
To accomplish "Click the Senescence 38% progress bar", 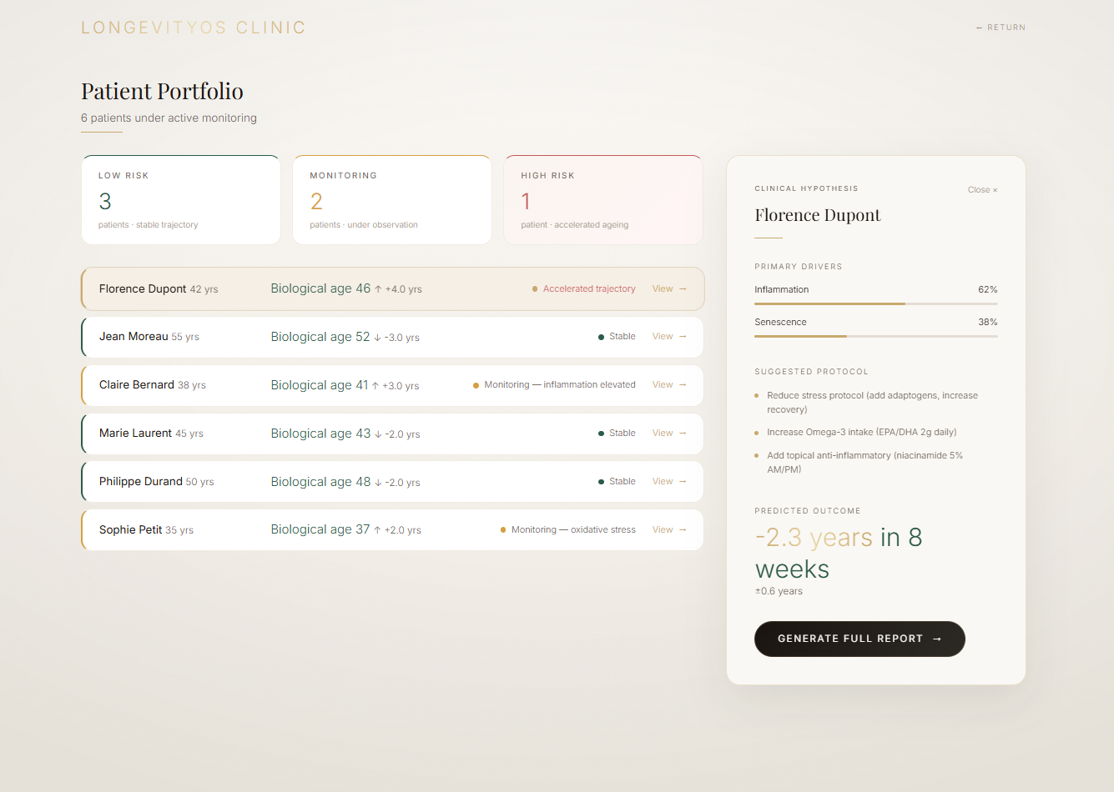I will [876, 336].
